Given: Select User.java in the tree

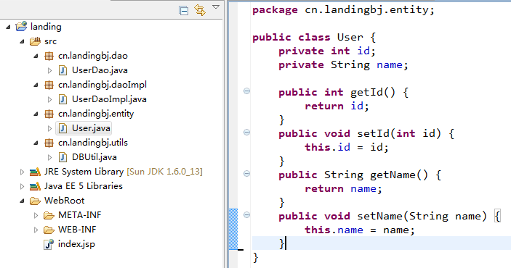Looking at the screenshot, I should click(x=91, y=128).
